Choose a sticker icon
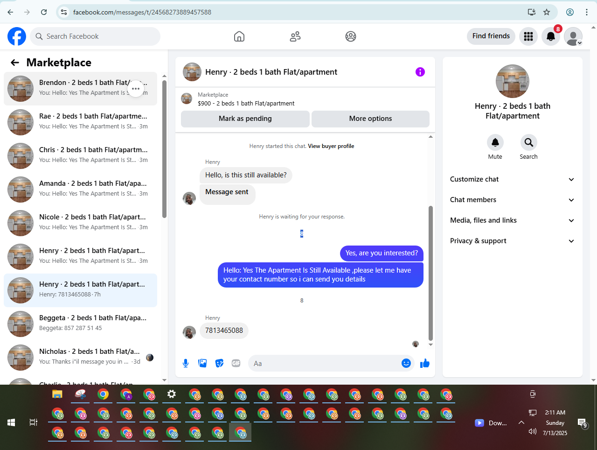 (219, 363)
